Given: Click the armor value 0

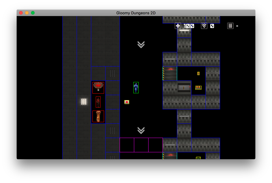Looking at the screenshot, I should (212, 26).
